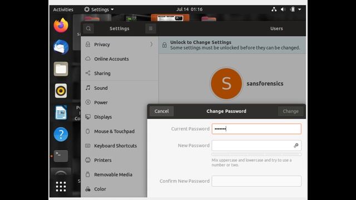Focus the New Password field
The height and width of the screenshot is (200, 356).
(x=256, y=146)
